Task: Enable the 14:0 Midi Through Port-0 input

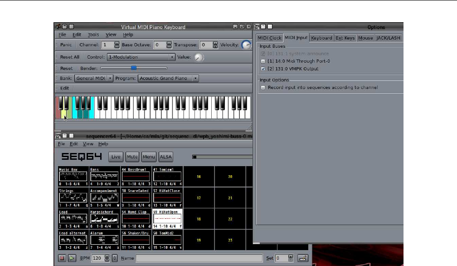Action: 263,61
